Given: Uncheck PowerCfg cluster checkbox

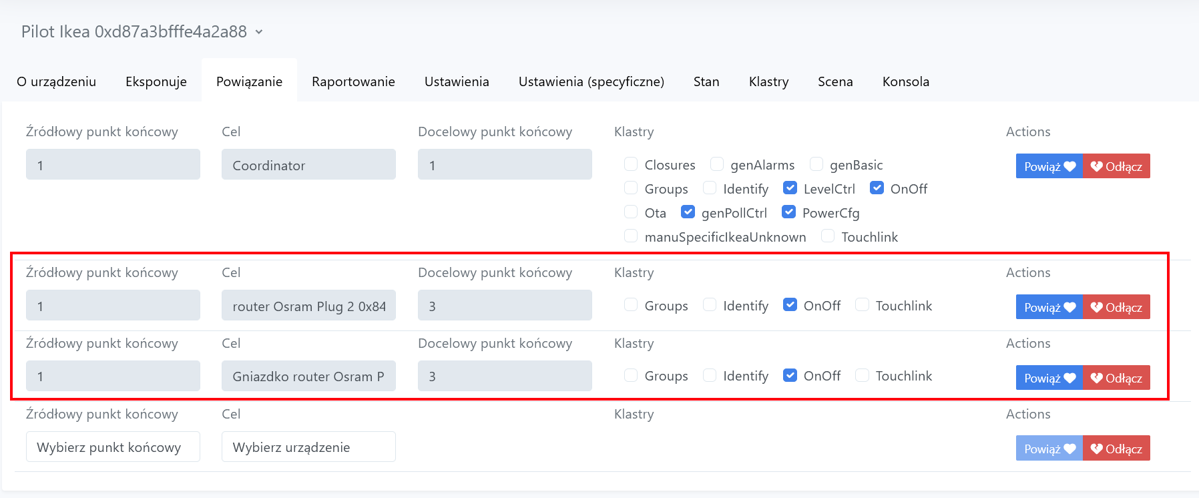Looking at the screenshot, I should pos(788,212).
